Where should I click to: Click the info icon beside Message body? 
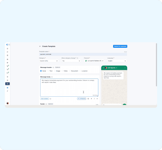click(52, 77)
